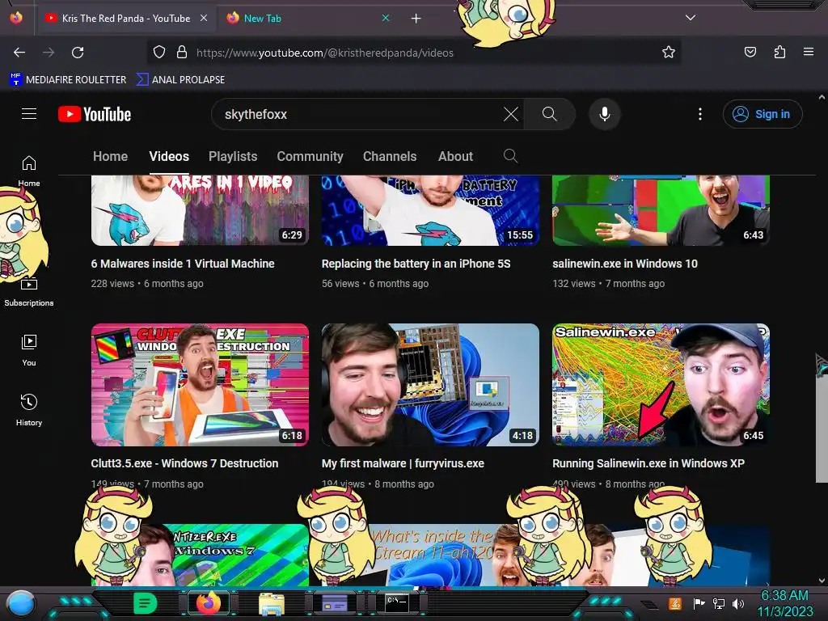This screenshot has height=621, width=828.
Task: Select the Kris The Red Panda YouTube tab
Action: (127, 19)
